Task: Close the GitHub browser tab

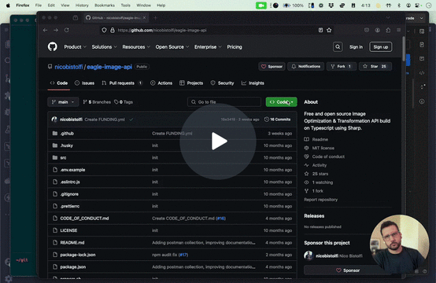Action: coord(144,18)
